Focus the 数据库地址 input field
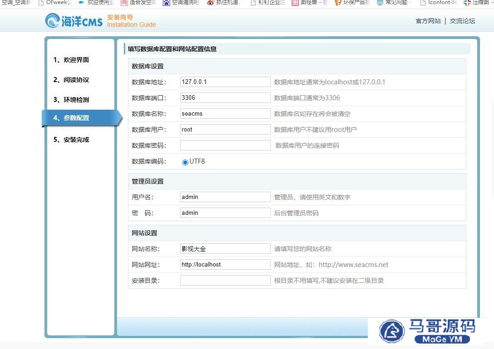 pos(225,82)
